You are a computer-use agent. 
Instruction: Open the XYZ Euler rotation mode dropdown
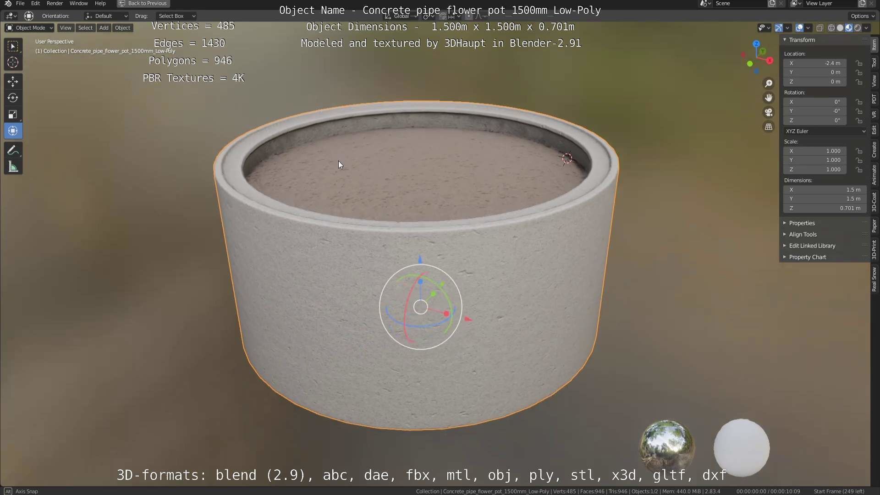(x=825, y=131)
